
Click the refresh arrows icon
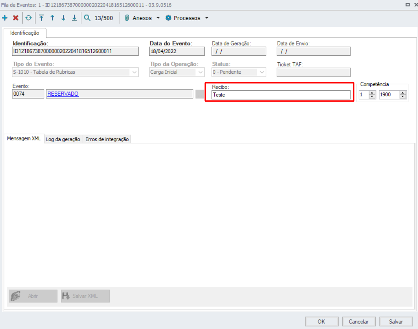click(29, 18)
